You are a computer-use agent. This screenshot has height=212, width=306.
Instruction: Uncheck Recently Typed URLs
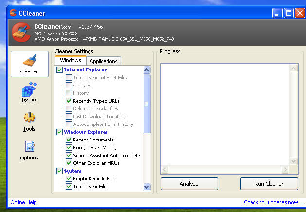point(69,101)
